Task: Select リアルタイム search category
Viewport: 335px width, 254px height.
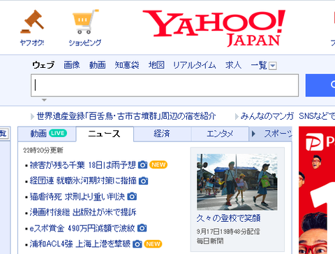Action: point(195,65)
